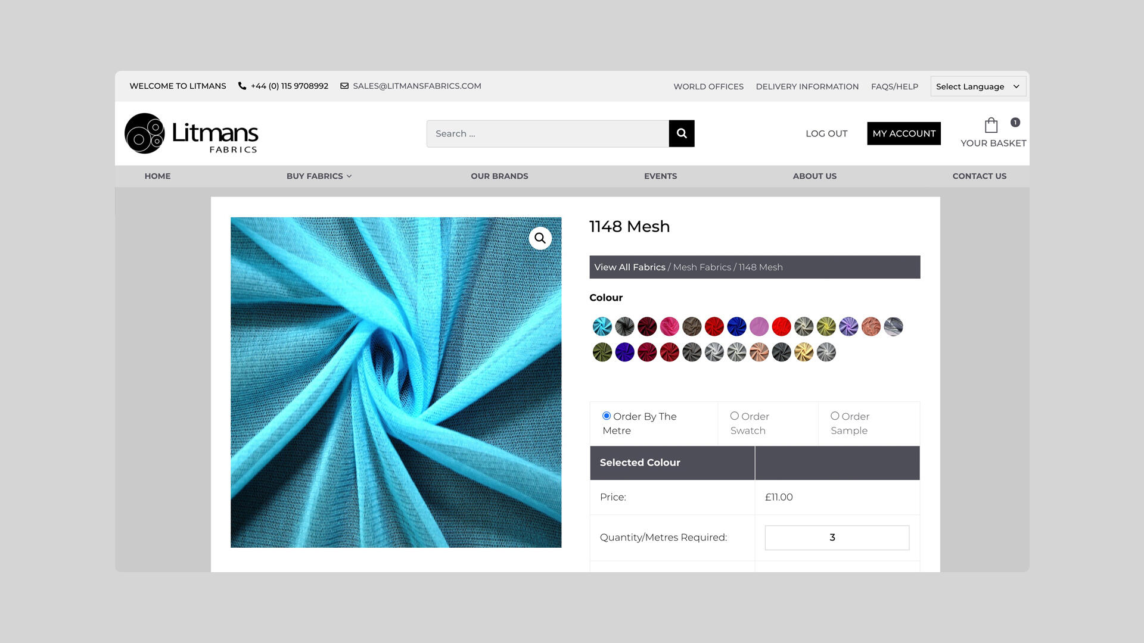Click basket item count badge
This screenshot has height=643, width=1144.
pos(1015,122)
